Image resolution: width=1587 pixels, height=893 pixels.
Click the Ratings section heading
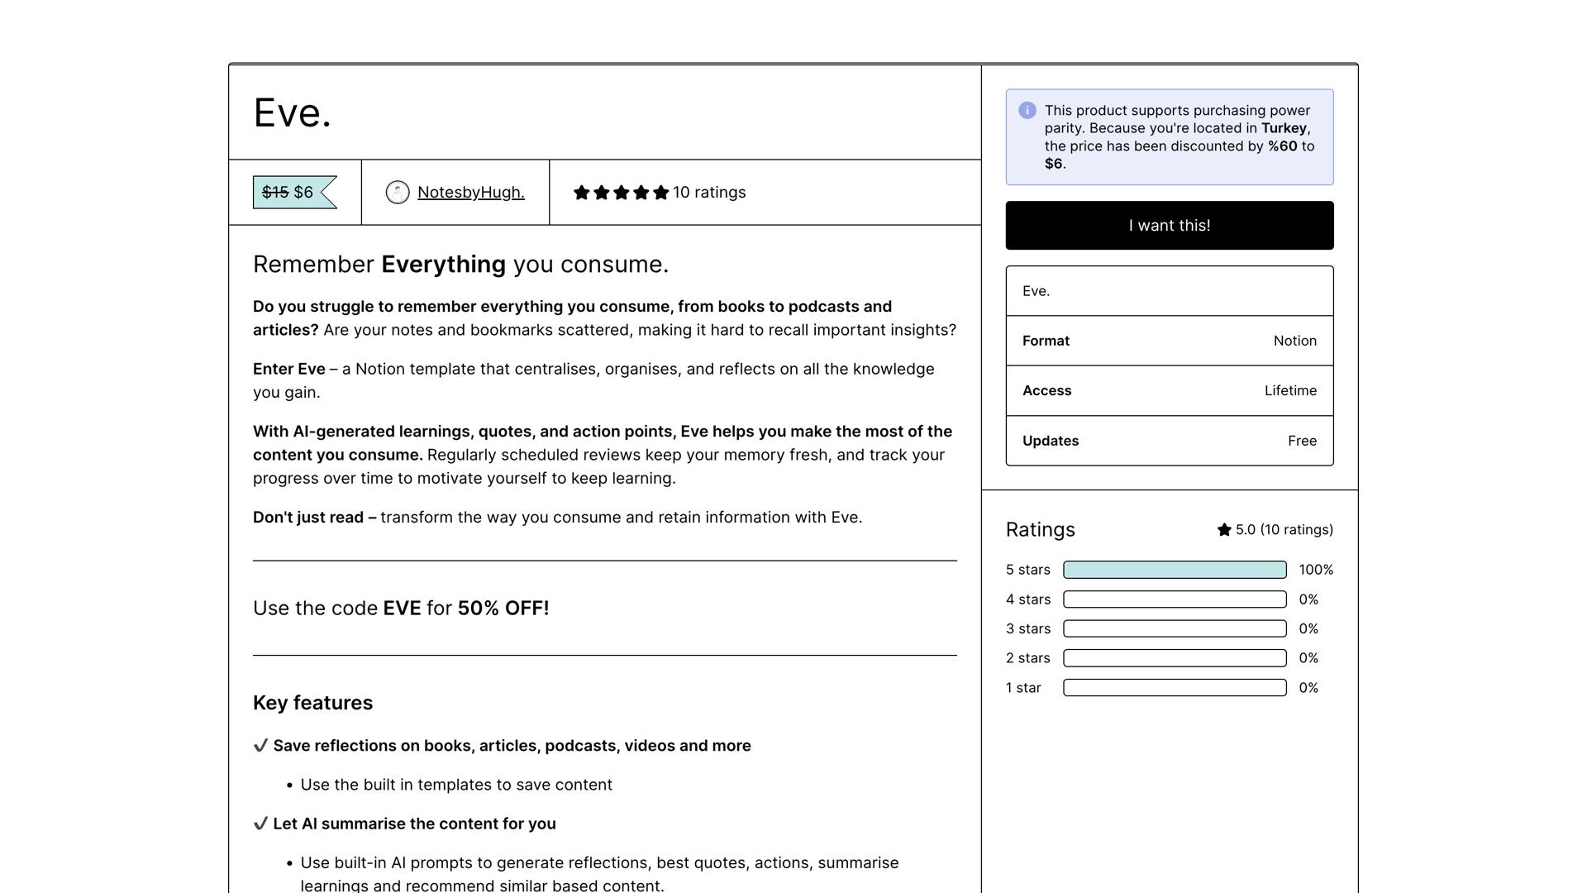click(x=1040, y=530)
